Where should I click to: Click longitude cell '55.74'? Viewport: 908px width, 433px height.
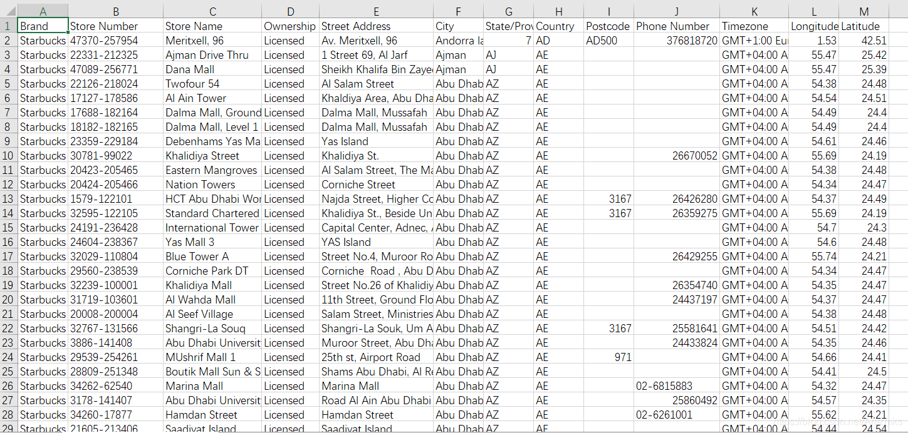[x=813, y=257]
